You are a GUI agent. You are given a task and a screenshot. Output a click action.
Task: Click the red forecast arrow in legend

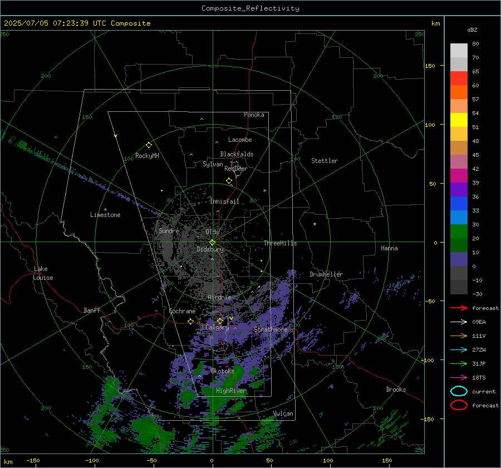click(x=459, y=308)
